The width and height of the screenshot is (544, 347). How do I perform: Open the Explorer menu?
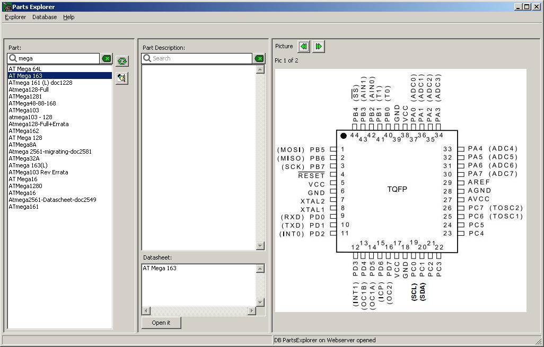tap(15, 17)
